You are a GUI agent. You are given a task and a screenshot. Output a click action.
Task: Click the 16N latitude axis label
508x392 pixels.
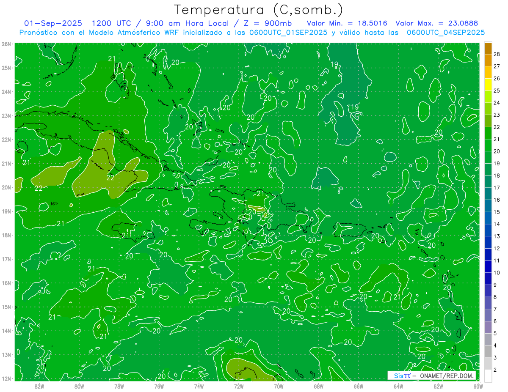(6, 283)
